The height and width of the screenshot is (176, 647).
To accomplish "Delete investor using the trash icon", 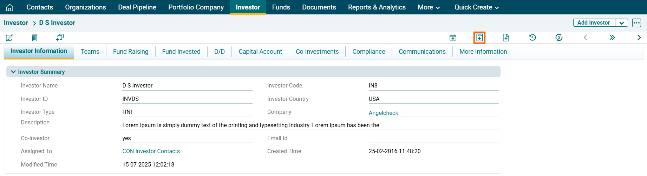I will 34,37.
